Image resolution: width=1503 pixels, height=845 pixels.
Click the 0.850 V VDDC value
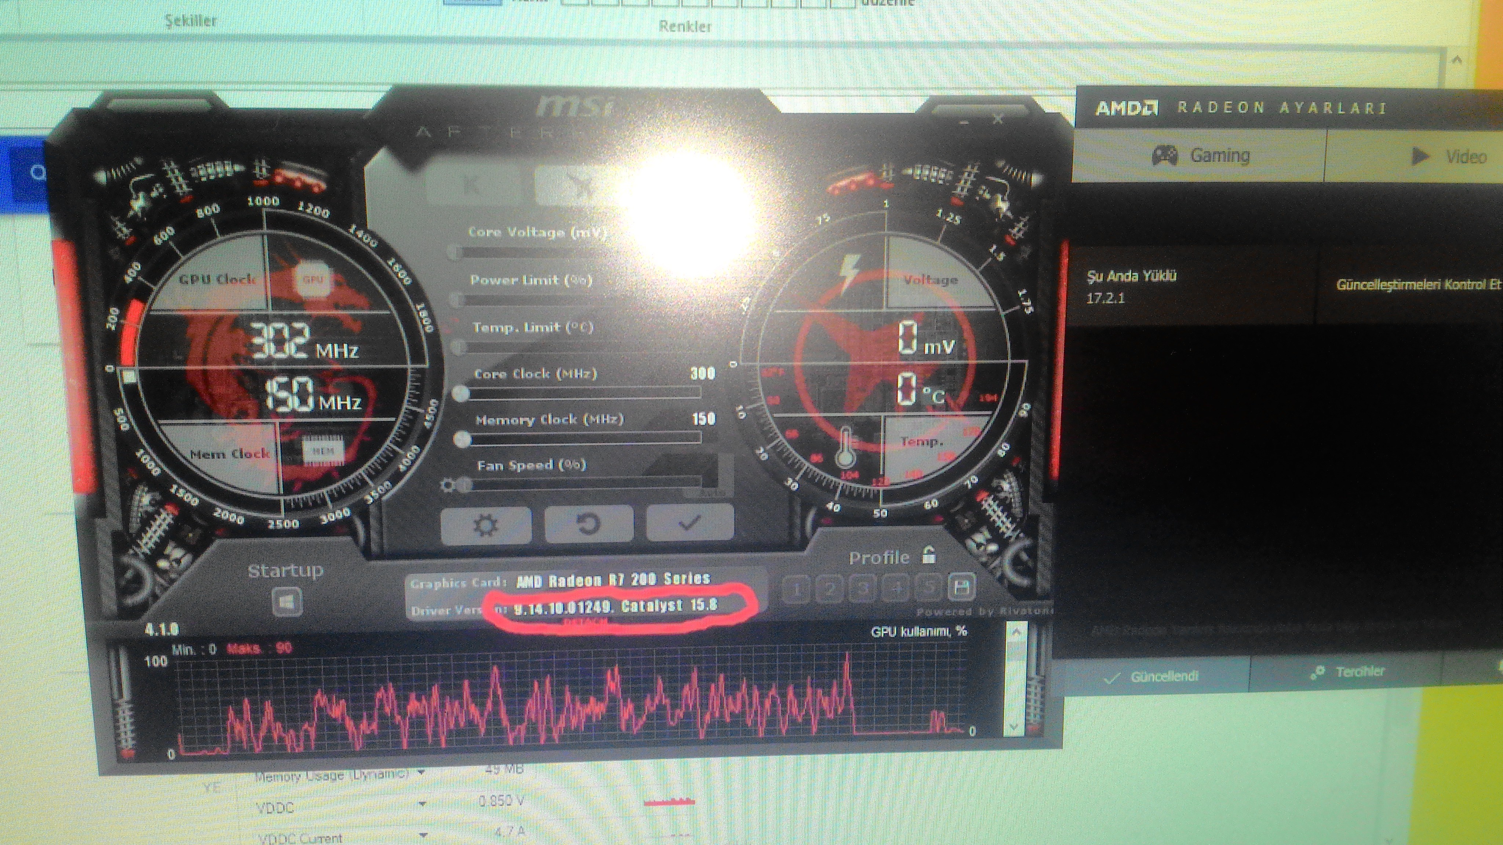pos(501,801)
